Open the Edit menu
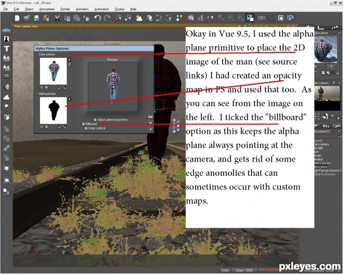 [17, 9]
